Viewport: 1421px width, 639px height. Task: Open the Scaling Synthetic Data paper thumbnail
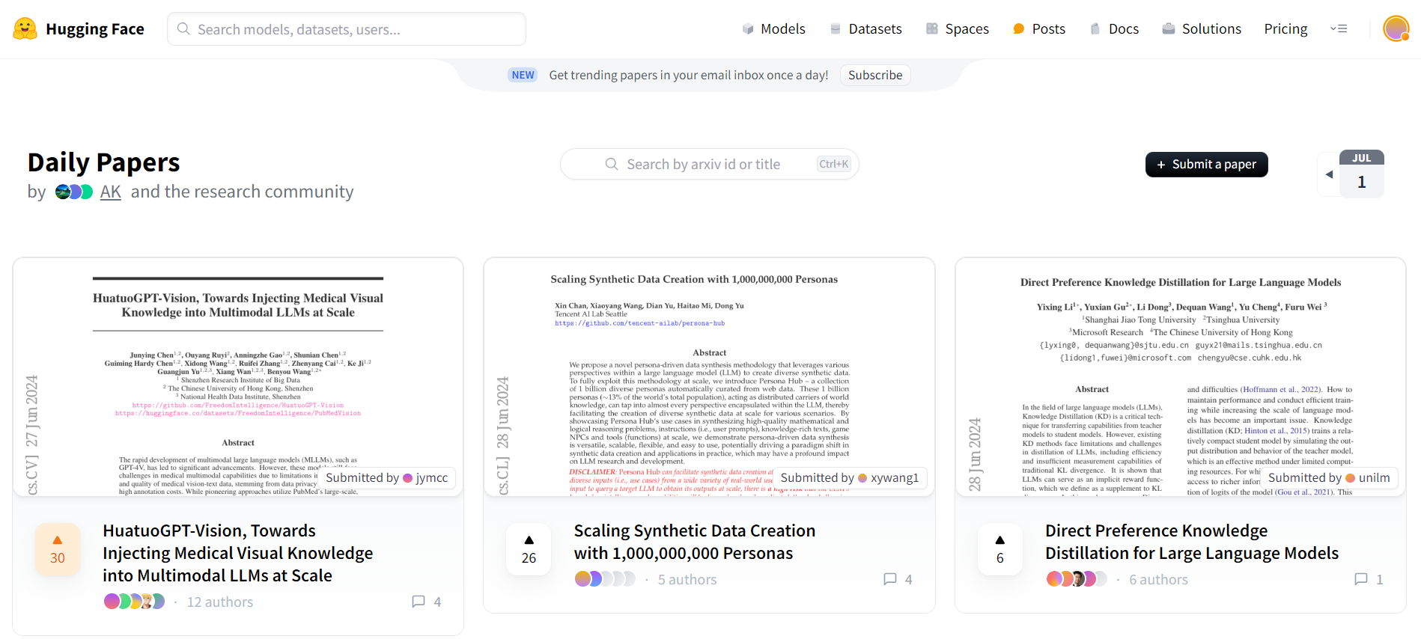click(709, 377)
